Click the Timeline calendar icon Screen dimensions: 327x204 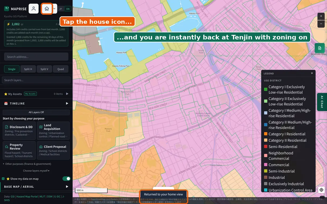6,103
